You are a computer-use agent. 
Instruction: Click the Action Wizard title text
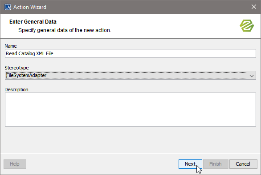pos(30,7)
